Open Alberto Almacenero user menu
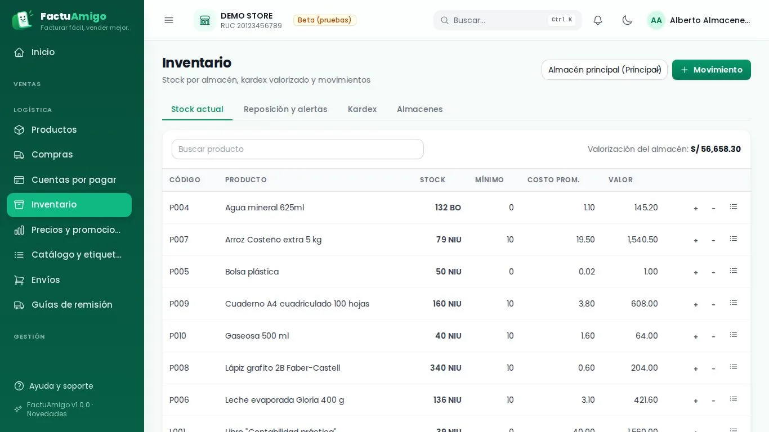769x432 pixels. pos(699,20)
